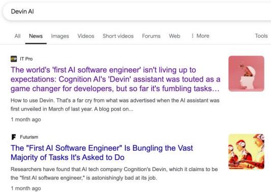Open the IT Pro headline about Devin fumbling tasks

pos(115,79)
